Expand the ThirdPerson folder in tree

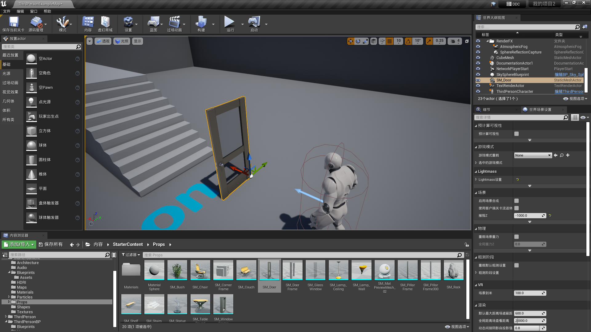click(6, 317)
